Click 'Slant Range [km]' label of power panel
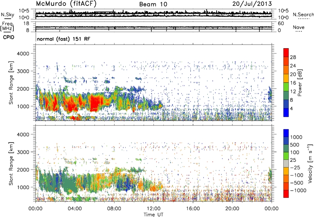Viewport: 314px width, 217px height. (11, 83)
